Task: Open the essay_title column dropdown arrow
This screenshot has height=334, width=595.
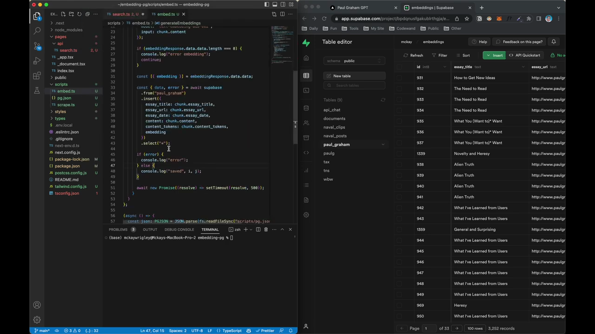Action: coord(523,67)
